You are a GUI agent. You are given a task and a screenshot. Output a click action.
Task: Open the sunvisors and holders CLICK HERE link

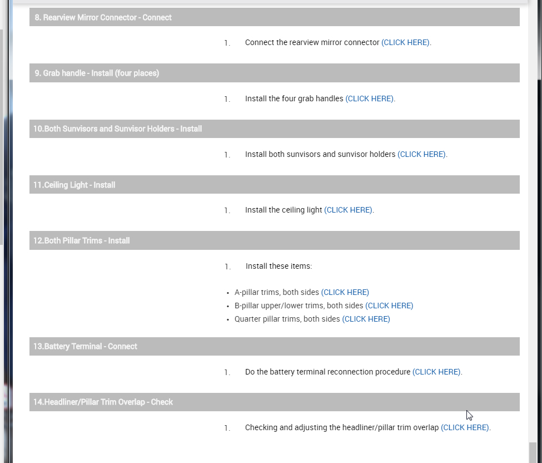[x=421, y=154]
